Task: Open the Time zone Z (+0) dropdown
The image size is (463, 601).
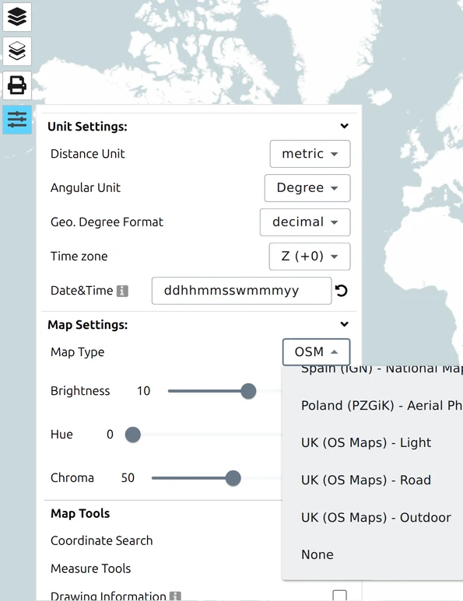Action: [x=310, y=256]
